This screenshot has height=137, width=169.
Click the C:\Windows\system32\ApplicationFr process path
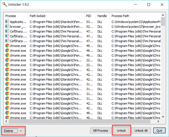coord(136,22)
